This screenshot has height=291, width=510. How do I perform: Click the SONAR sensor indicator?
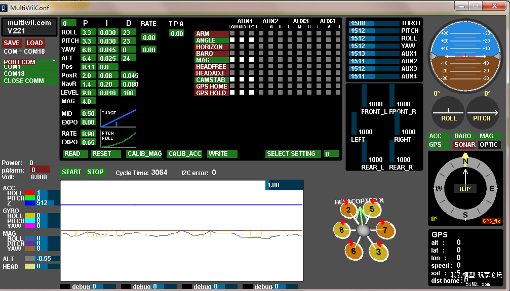click(x=464, y=145)
